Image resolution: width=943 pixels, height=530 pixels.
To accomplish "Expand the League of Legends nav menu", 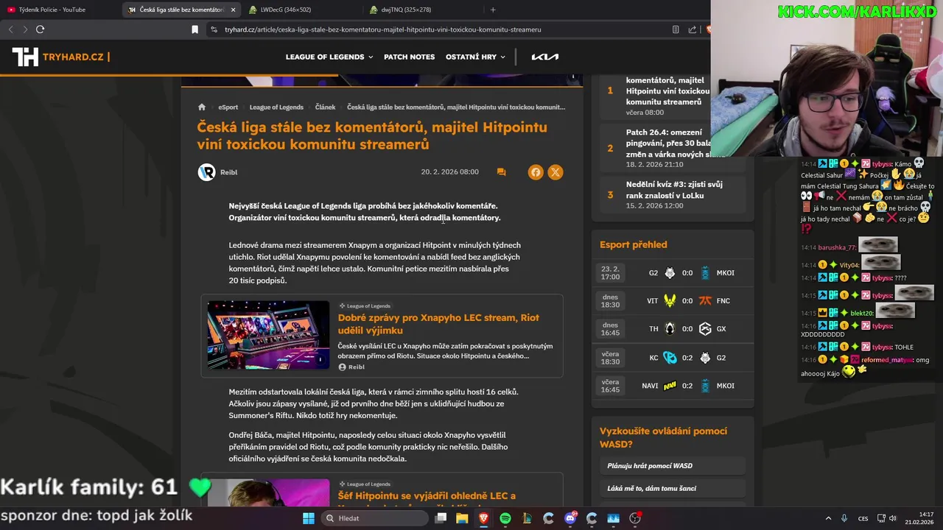I will point(329,57).
